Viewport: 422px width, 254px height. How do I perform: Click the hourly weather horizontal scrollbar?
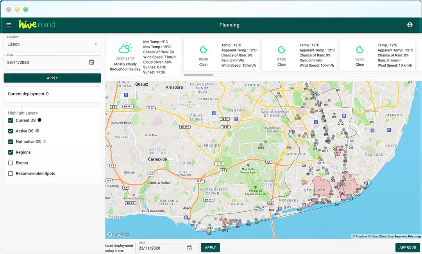point(198,75)
